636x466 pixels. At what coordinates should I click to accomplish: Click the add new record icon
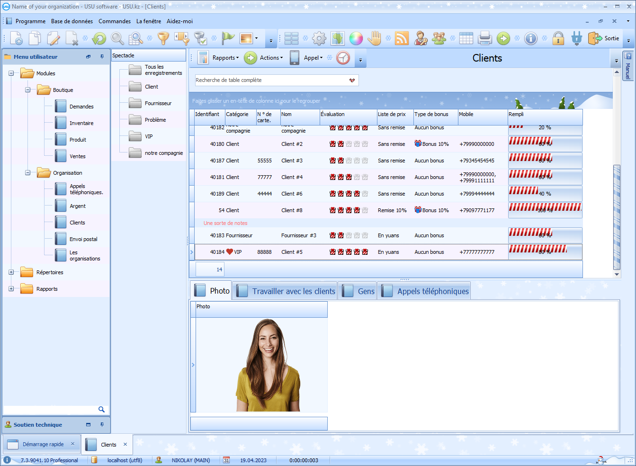(17, 38)
